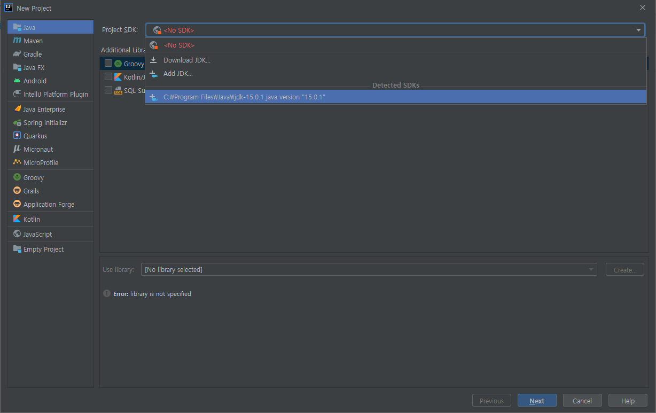Click the Download JDK arrow icon
656x413 pixels.
[153, 60]
